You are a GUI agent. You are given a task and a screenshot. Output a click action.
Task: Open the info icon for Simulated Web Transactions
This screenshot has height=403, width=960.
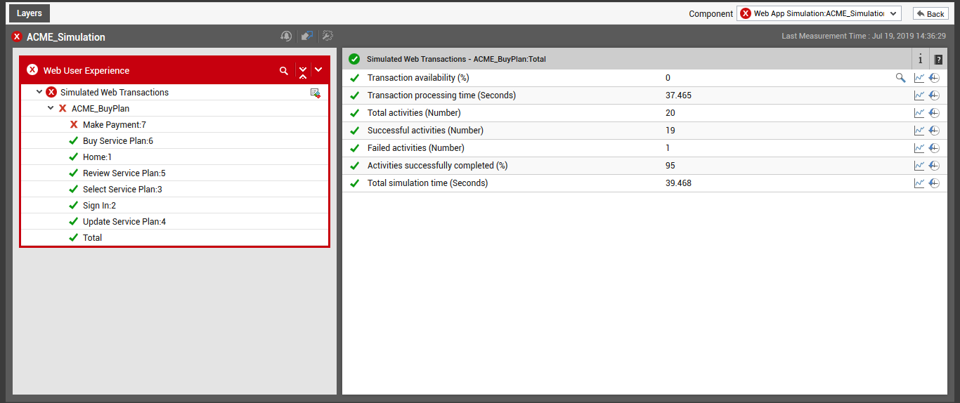(921, 59)
